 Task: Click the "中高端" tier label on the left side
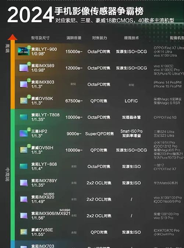(7, 175)
